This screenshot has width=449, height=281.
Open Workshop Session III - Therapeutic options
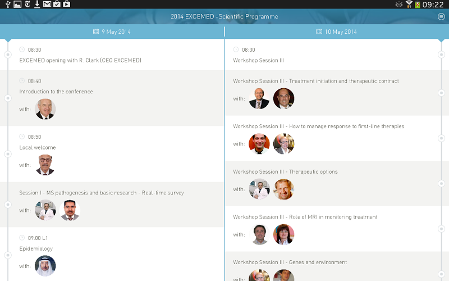pyautogui.click(x=337, y=184)
